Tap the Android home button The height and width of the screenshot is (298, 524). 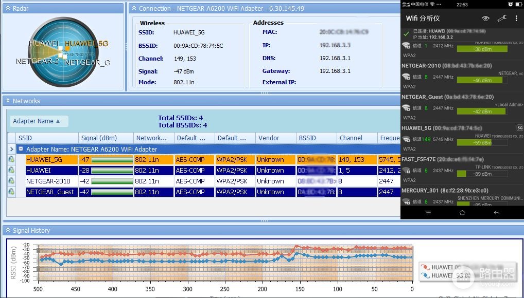click(x=462, y=213)
